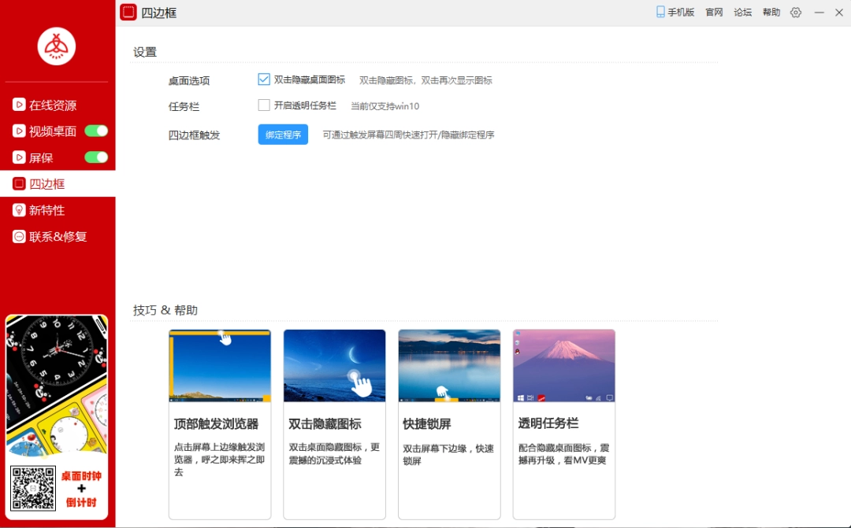The height and width of the screenshot is (528, 851).
Task: Click the 绑定程序 button
Action: tap(282, 135)
